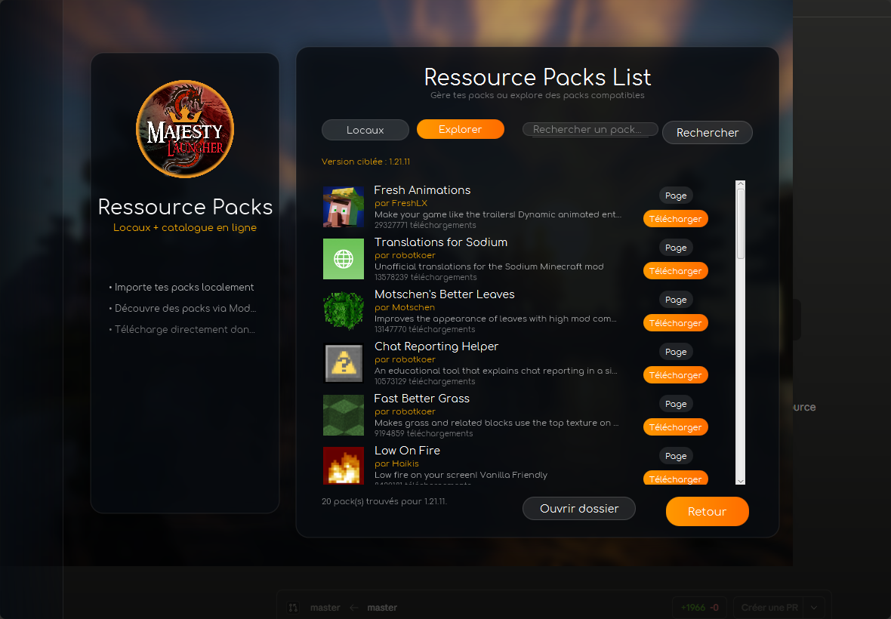
Task: Click the Majesty Launcher logo
Action: (185, 128)
